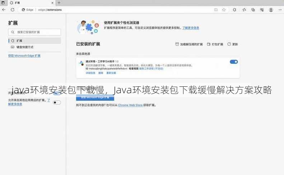Click the 已安装的扩展 heading
This screenshot has height=175, width=284.
point(88,44)
